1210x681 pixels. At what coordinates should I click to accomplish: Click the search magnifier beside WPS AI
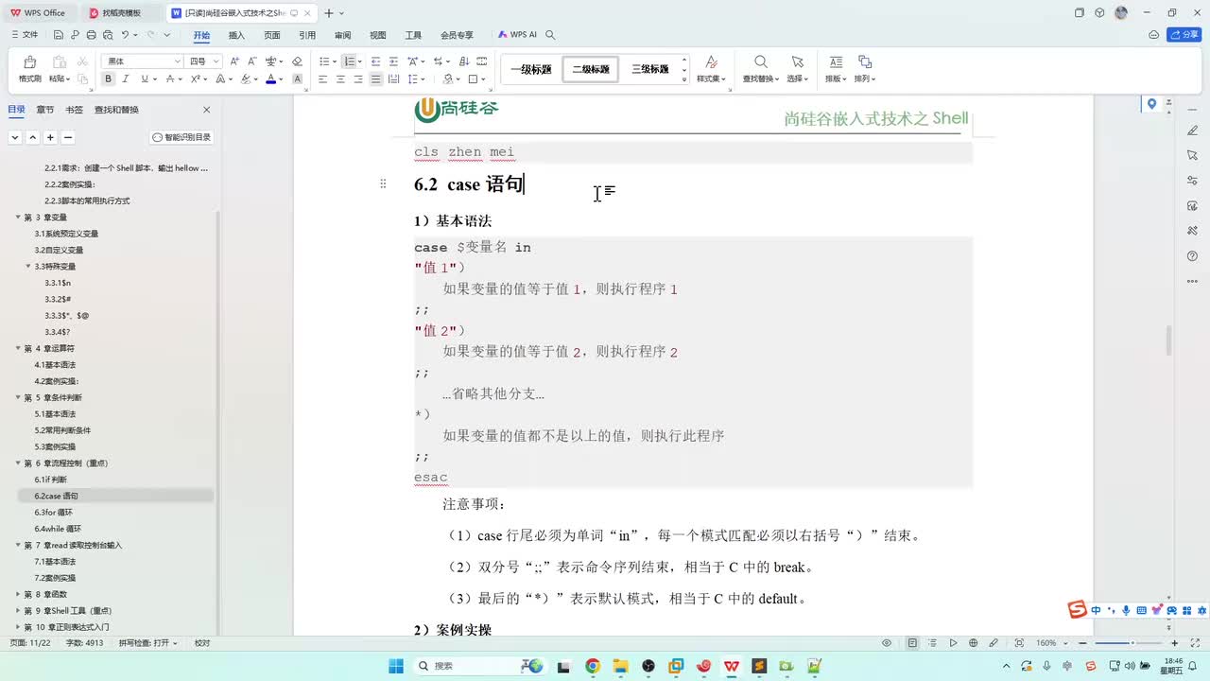click(550, 35)
